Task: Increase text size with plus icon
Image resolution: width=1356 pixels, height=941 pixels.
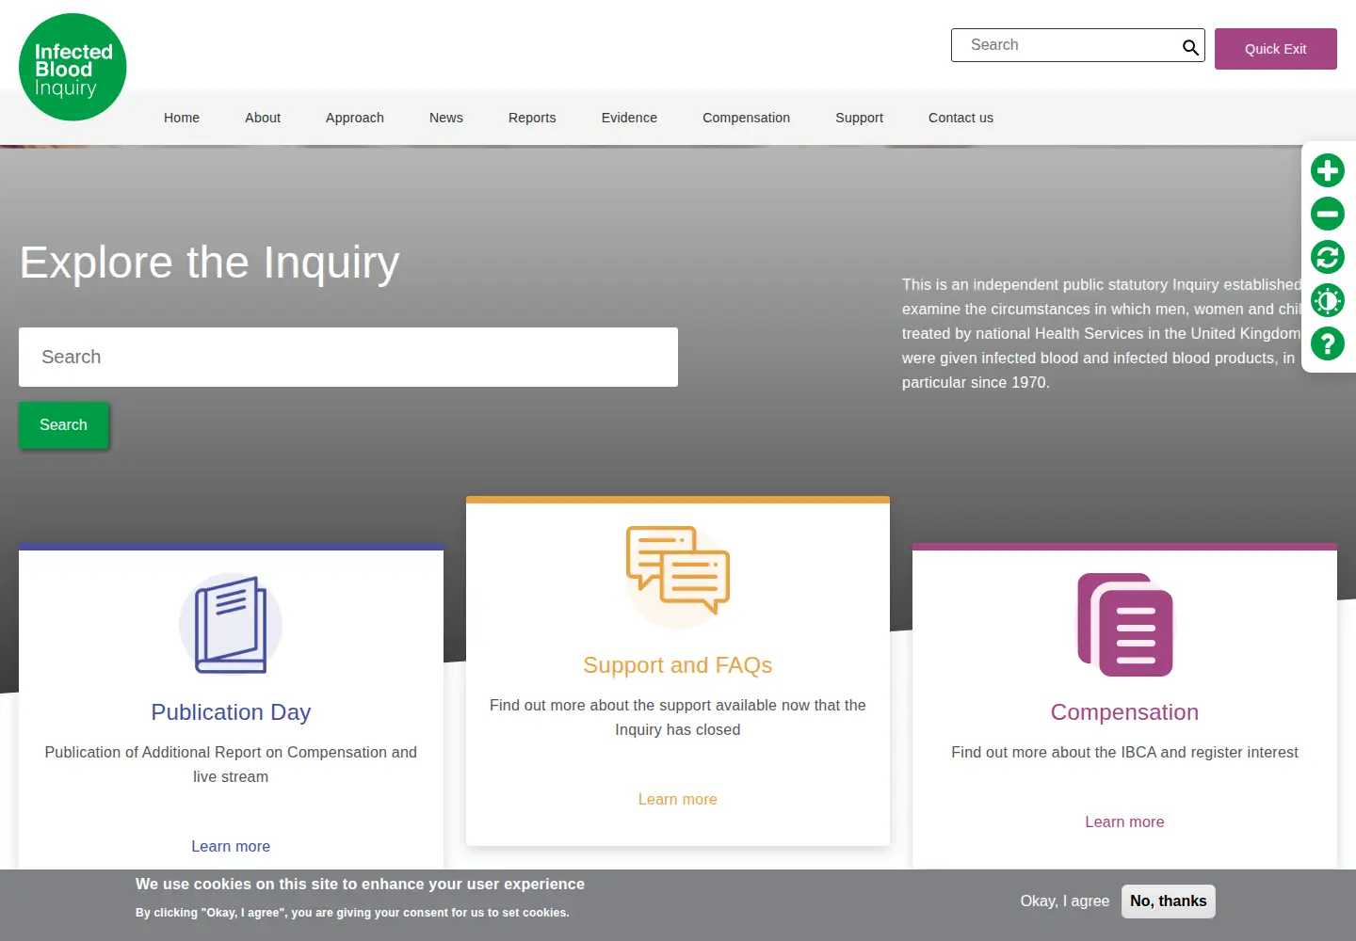Action: 1328,170
